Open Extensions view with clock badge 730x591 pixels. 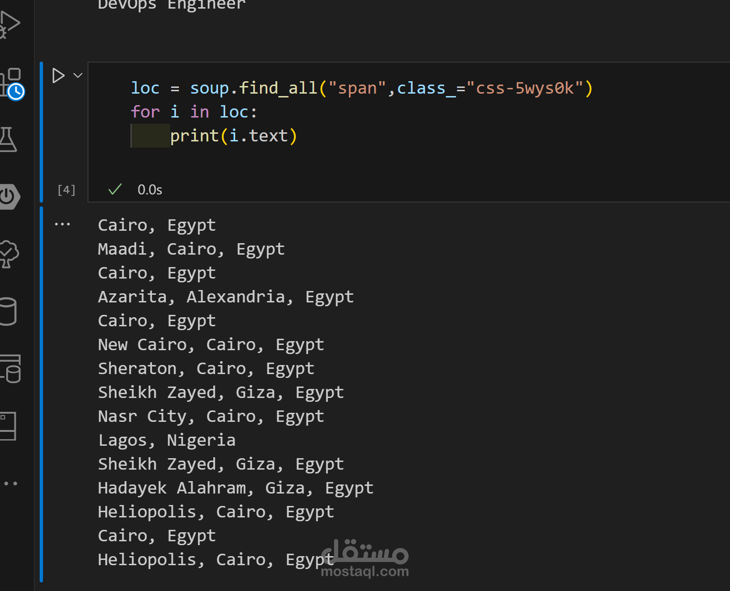point(11,83)
